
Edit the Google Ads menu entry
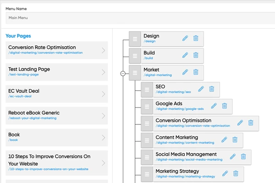coord(214,106)
